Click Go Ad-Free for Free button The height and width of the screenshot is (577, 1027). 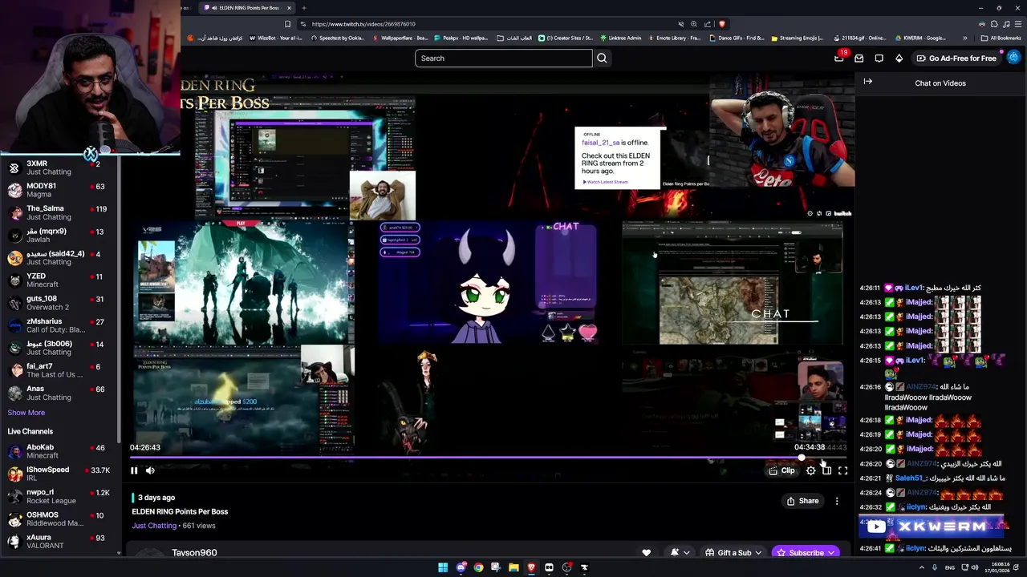tap(956, 58)
